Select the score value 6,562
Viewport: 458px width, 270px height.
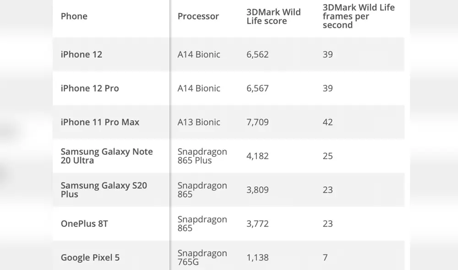click(x=257, y=54)
